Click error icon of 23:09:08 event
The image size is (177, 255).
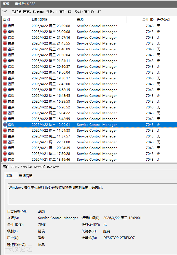coord(5,32)
